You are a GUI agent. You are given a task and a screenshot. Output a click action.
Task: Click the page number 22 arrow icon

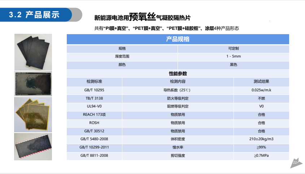tap(296, 163)
